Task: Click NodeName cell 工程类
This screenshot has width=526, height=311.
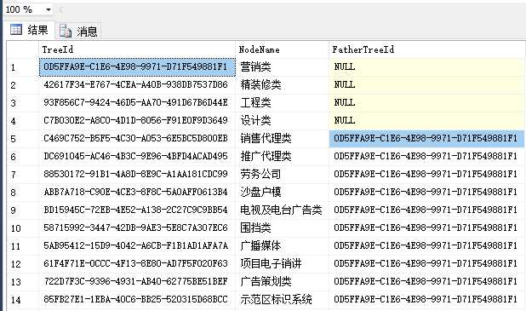Action: coord(283,103)
